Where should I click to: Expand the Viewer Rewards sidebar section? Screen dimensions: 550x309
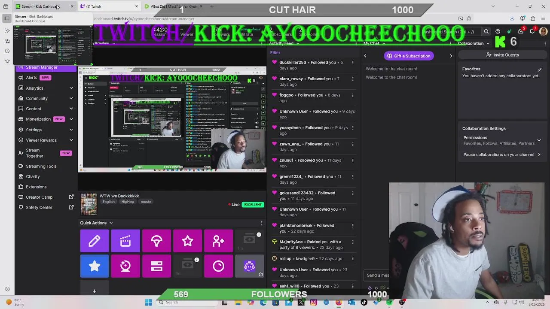pyautogui.click(x=71, y=140)
